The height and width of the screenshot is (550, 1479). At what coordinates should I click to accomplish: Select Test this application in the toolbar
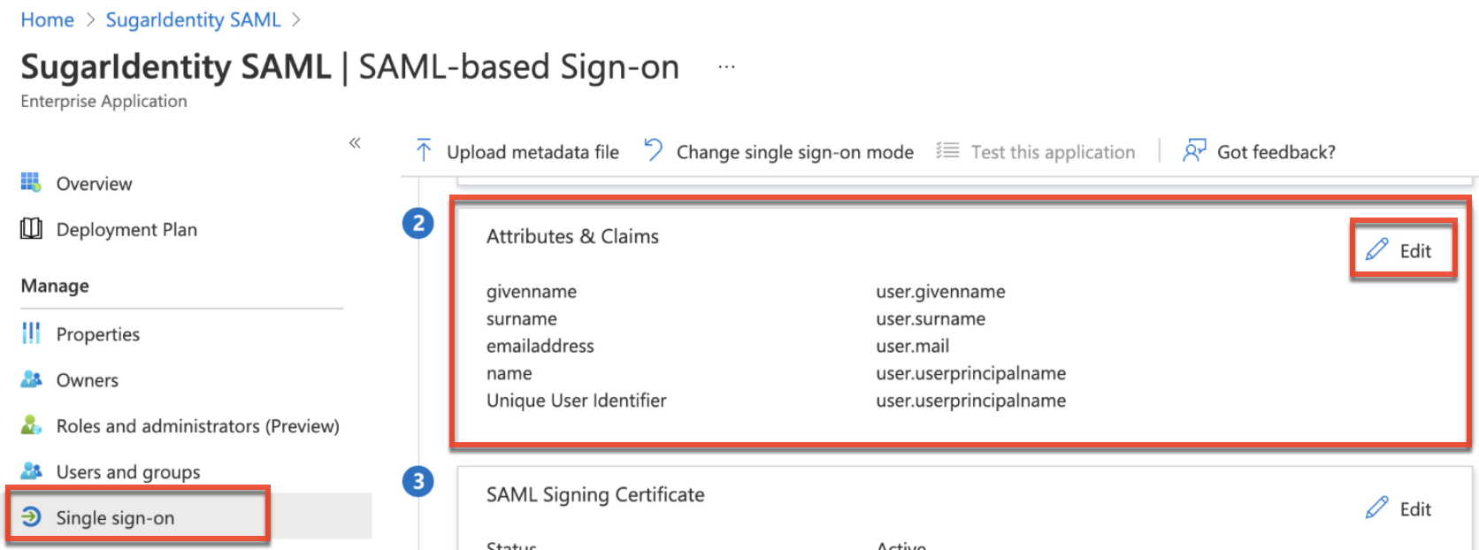pyautogui.click(x=1053, y=151)
